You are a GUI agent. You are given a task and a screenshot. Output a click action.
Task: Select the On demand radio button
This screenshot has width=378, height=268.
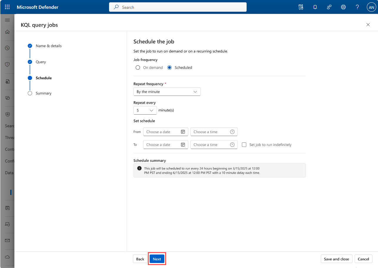tap(138, 67)
